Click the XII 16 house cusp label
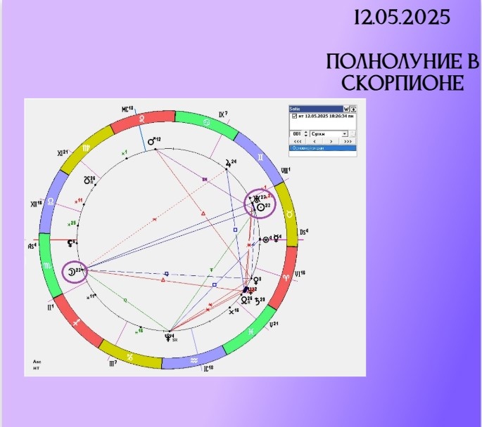Screen dimensions: 482x427 pyautogui.click(x=36, y=204)
